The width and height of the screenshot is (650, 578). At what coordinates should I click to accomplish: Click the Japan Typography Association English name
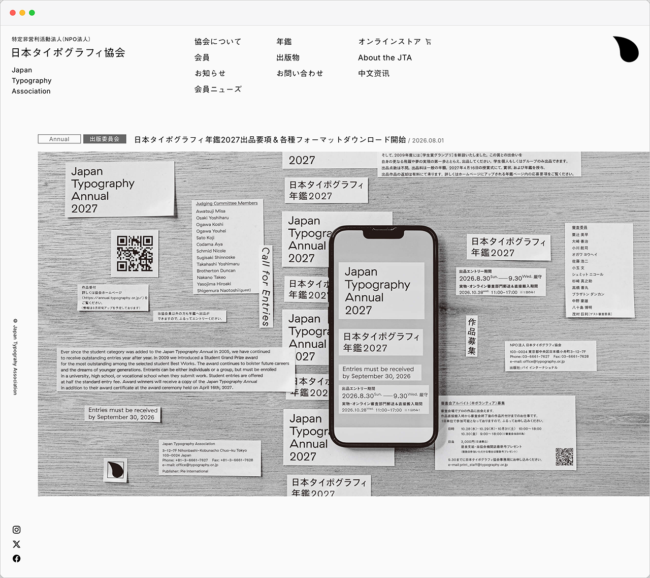31,80
